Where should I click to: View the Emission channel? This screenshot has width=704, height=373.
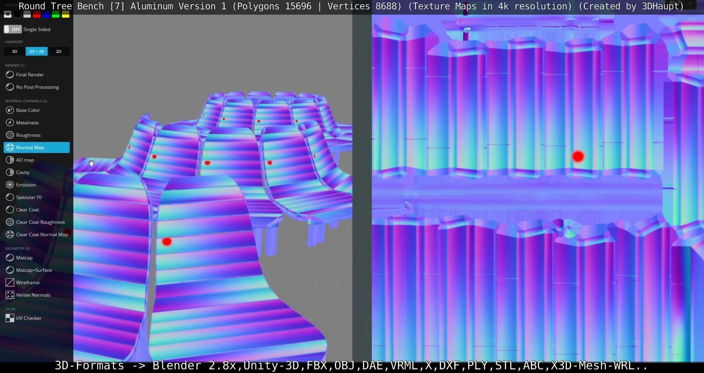26,185
